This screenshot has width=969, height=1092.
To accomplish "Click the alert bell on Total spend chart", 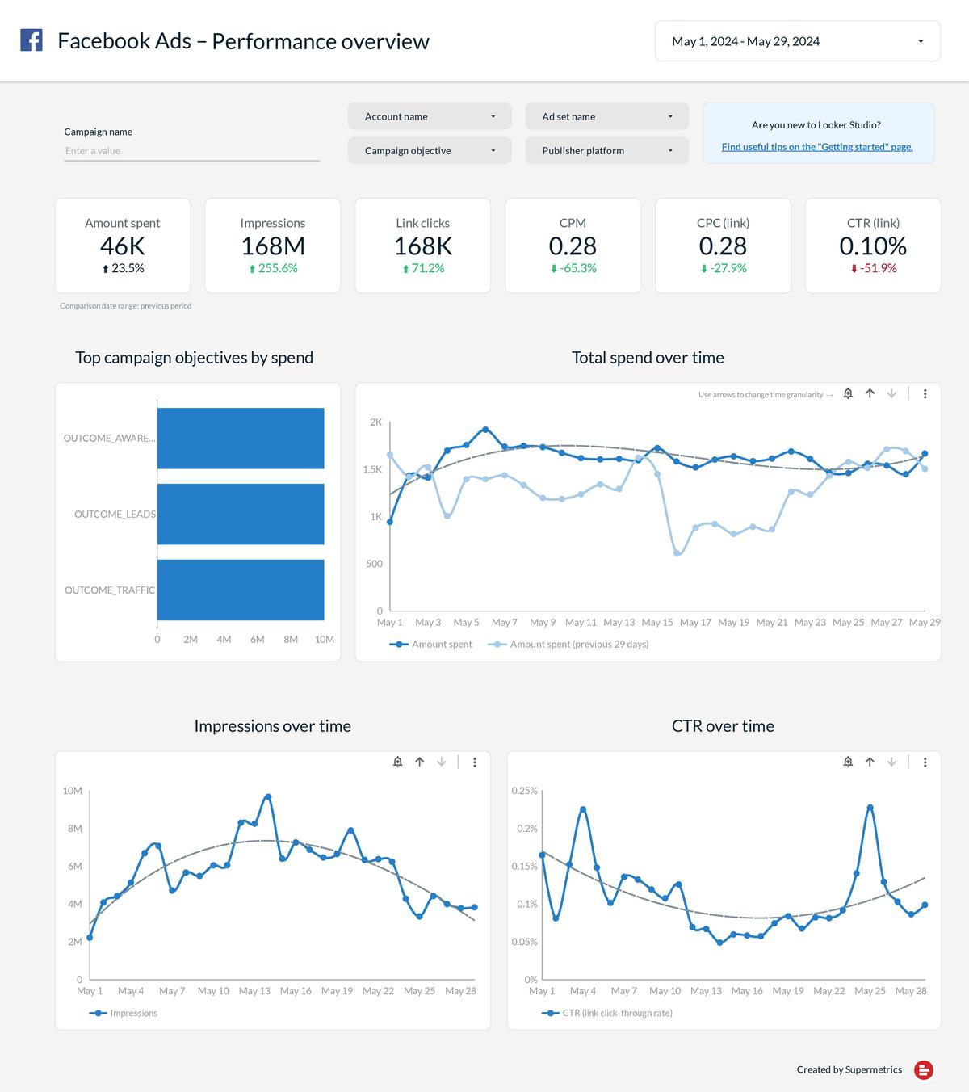I will click(847, 394).
